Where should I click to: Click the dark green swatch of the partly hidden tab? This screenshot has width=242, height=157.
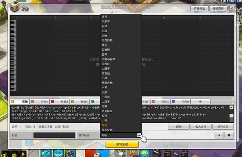tap(93, 101)
